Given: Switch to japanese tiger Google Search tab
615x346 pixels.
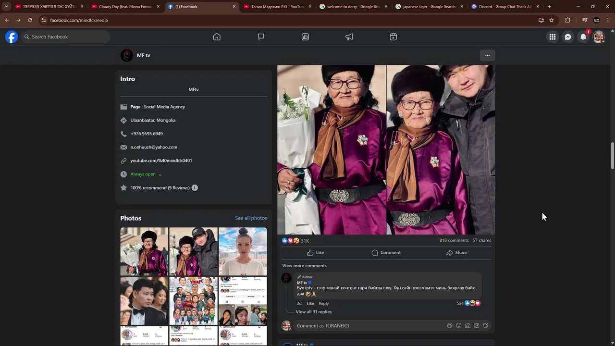Looking at the screenshot, I should point(429,7).
